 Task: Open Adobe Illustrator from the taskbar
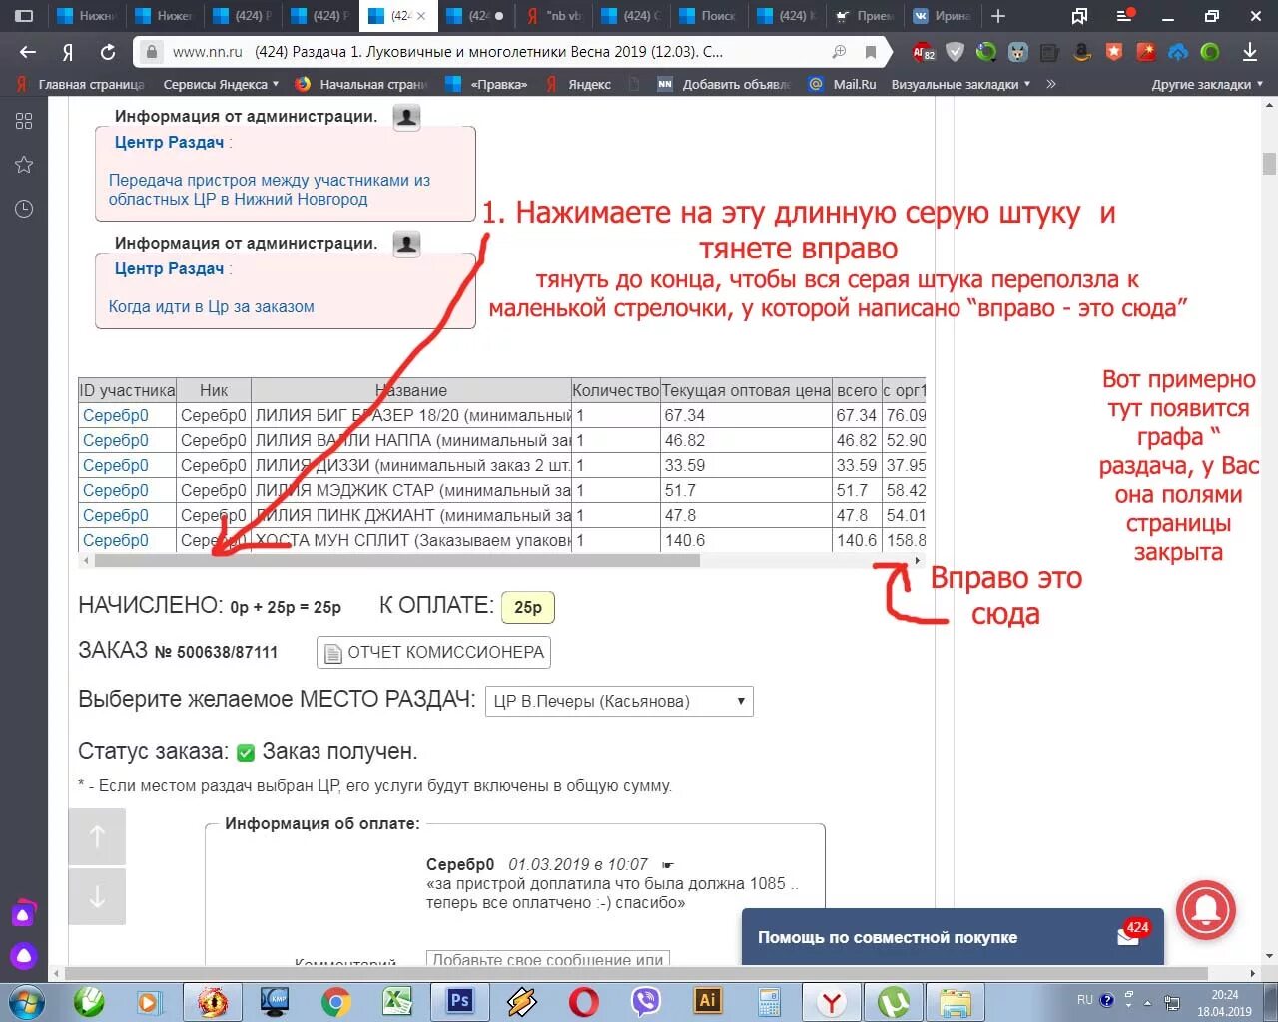(x=707, y=1000)
